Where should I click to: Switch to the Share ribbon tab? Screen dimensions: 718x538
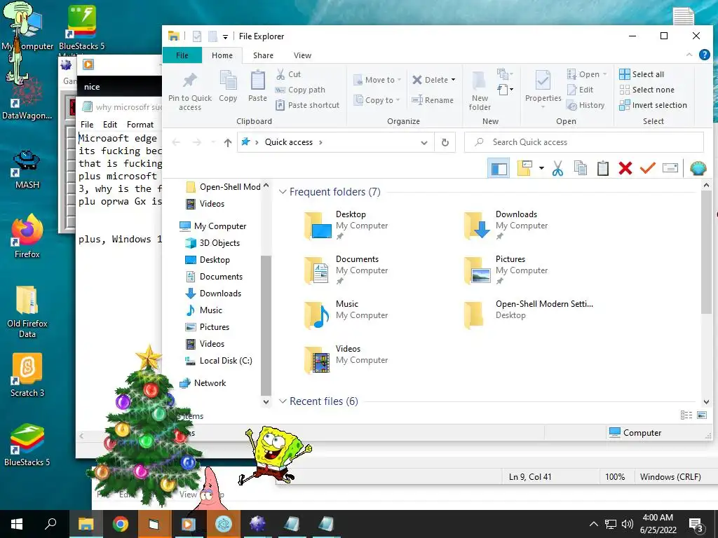coord(264,55)
